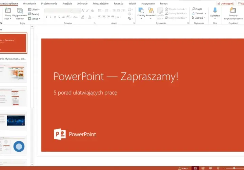Image resolution: width=244 pixels, height=170 pixels.
Task: Switch to the Przejścia tab
Action: coord(67,3)
